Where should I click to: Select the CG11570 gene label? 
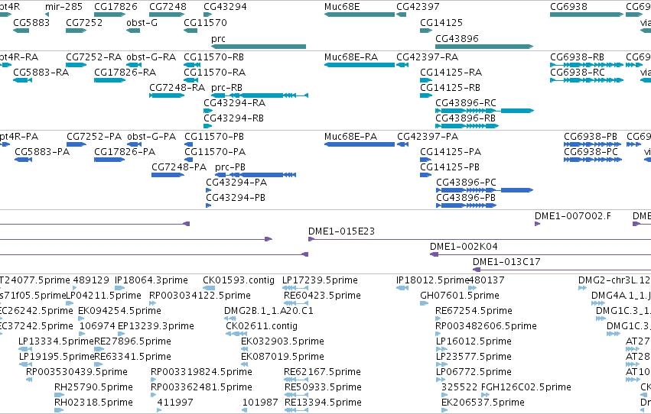pos(206,22)
